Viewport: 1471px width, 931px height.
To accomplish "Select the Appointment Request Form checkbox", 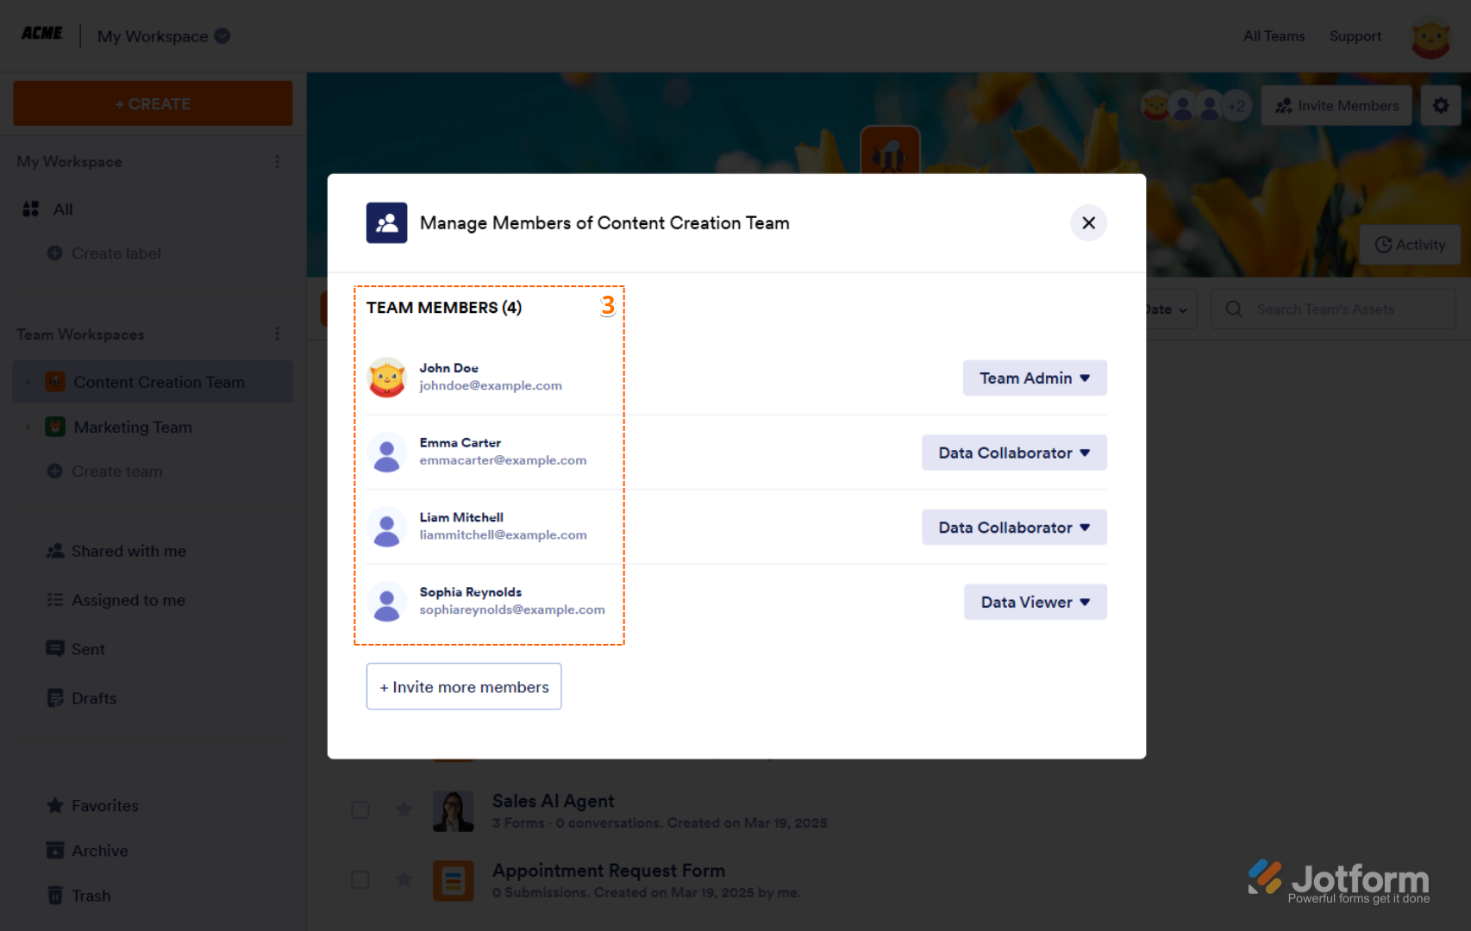I will [x=360, y=879].
